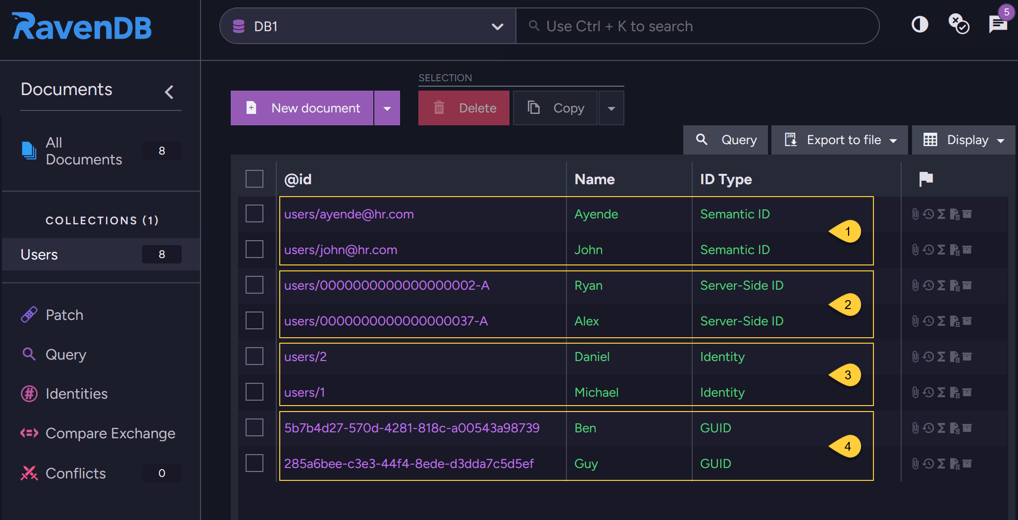Click attachment paperclip icon in Ayende row
Viewport: 1018px width, 520px height.
[x=916, y=214]
